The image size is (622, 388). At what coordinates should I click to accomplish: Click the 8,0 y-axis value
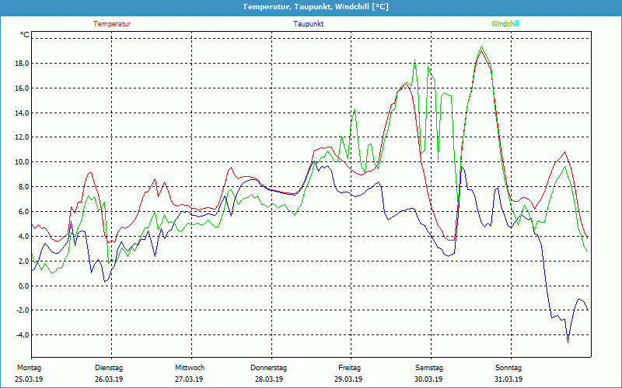[x=24, y=187]
